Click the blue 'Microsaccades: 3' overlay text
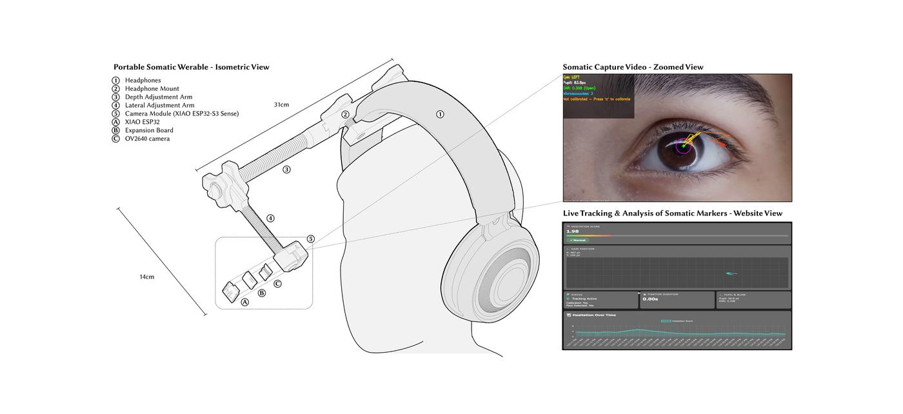Screen dimensions: 903x414 coord(579,94)
